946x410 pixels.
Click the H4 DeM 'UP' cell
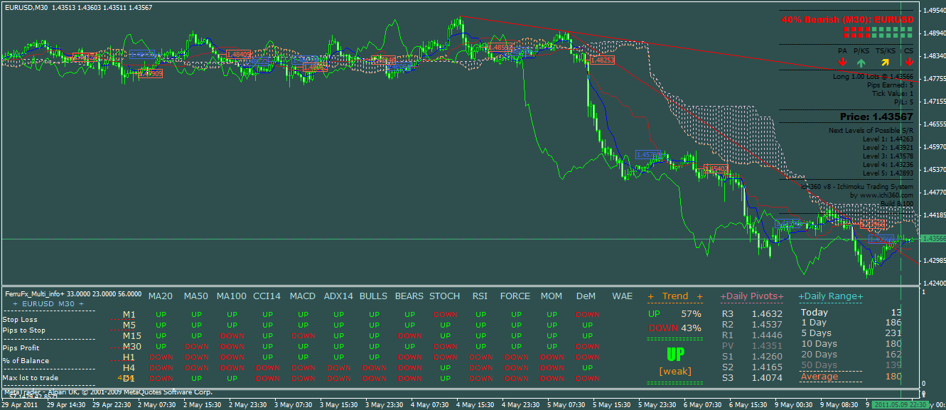[x=587, y=368]
